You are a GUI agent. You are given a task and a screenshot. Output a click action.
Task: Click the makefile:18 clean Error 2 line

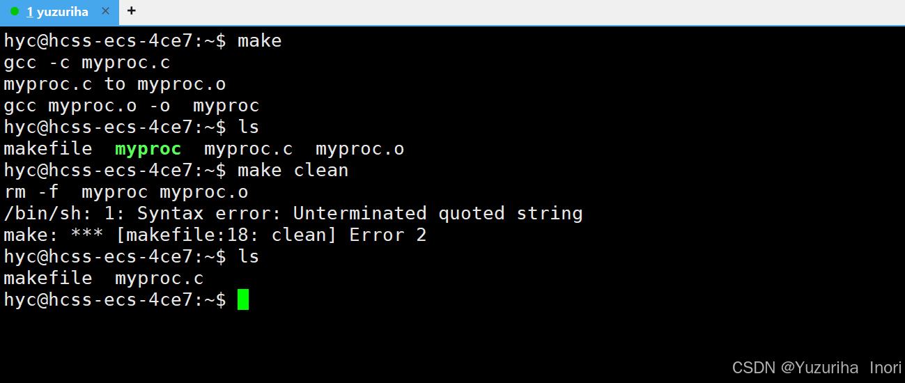click(215, 235)
